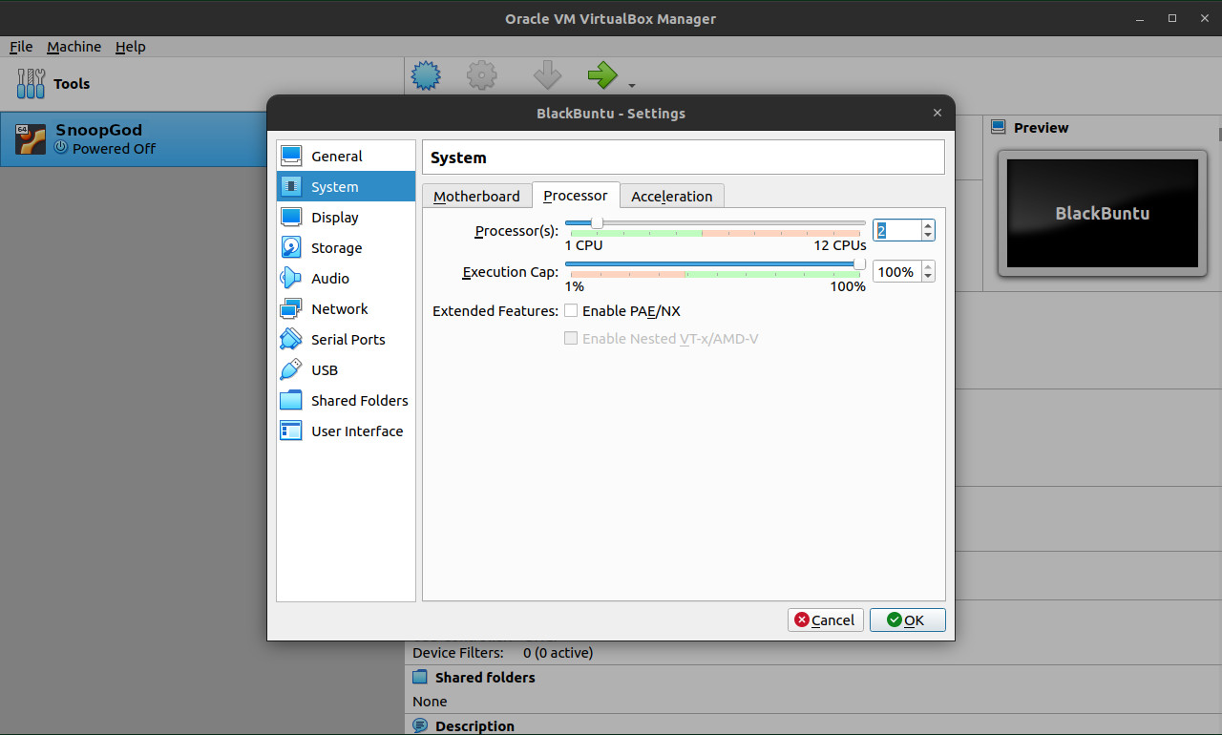Maximize the VirtualBox Manager window
1222x735 pixels.
point(1172,18)
